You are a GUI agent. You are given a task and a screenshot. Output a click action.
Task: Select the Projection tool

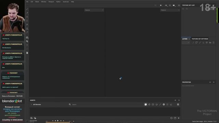point(27,17)
